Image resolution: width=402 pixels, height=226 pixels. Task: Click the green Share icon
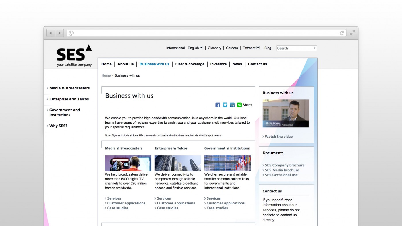tap(239, 105)
